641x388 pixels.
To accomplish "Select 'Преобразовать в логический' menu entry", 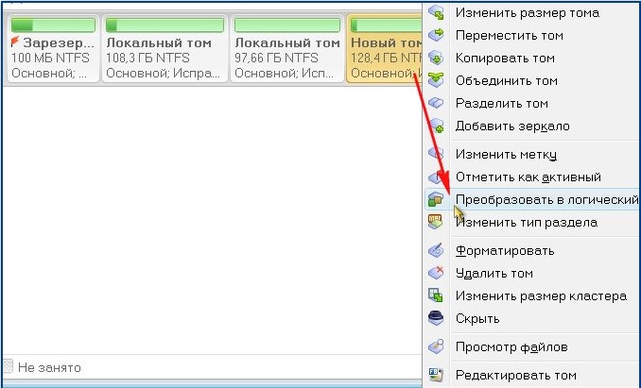I will [546, 199].
